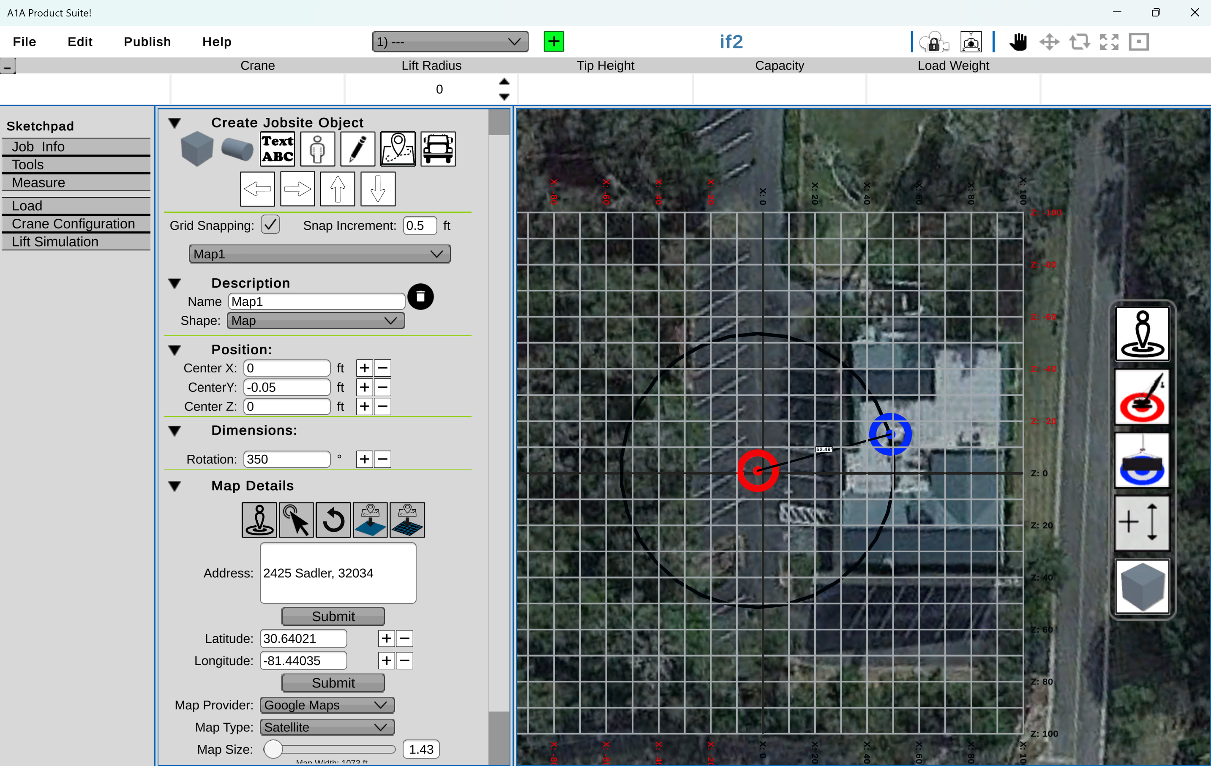Click the map pin button on the viewport palette

pos(1142,334)
